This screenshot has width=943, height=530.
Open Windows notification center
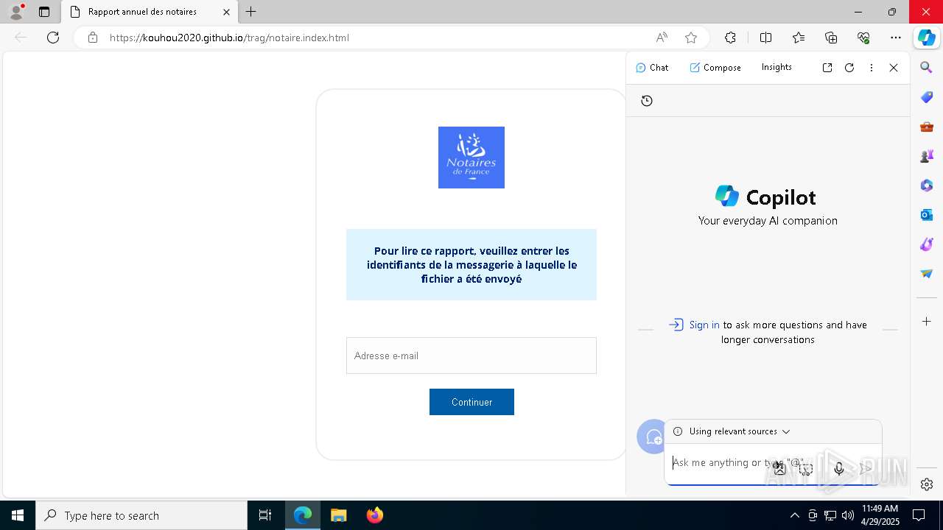click(x=919, y=515)
